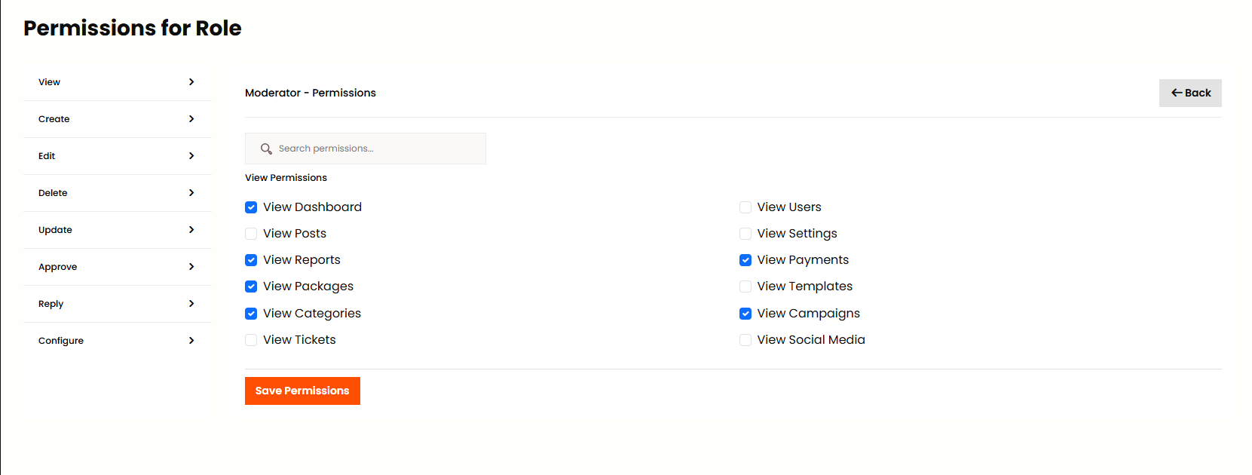Expand the Configure section chevron
Screen dimensions: 1252x475
pyautogui.click(x=191, y=340)
